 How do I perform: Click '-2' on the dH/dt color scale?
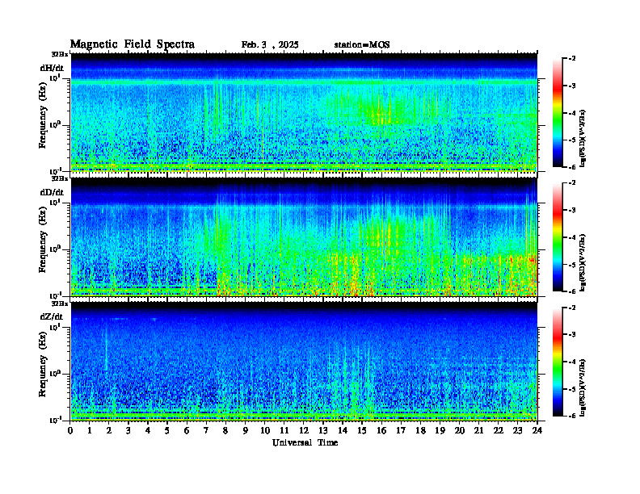pyautogui.click(x=572, y=59)
